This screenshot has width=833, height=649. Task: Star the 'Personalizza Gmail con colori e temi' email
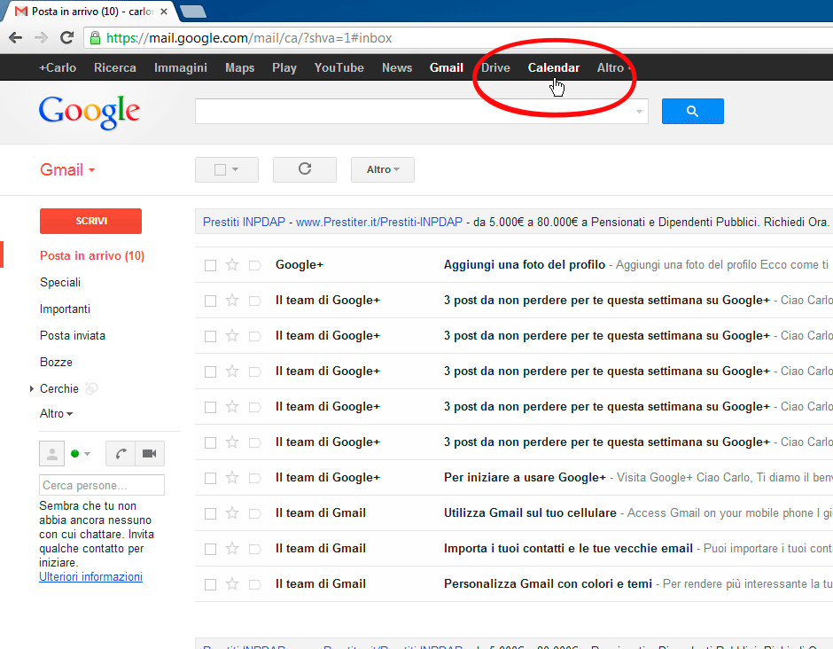point(232,584)
